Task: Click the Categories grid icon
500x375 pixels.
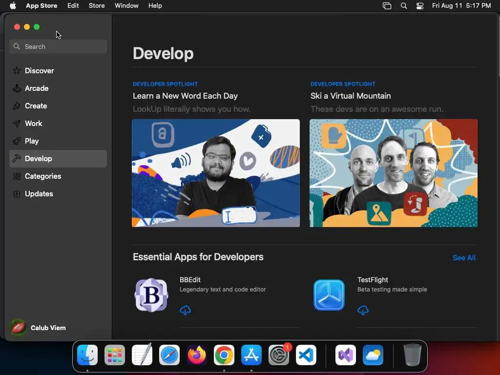Action: point(17,176)
